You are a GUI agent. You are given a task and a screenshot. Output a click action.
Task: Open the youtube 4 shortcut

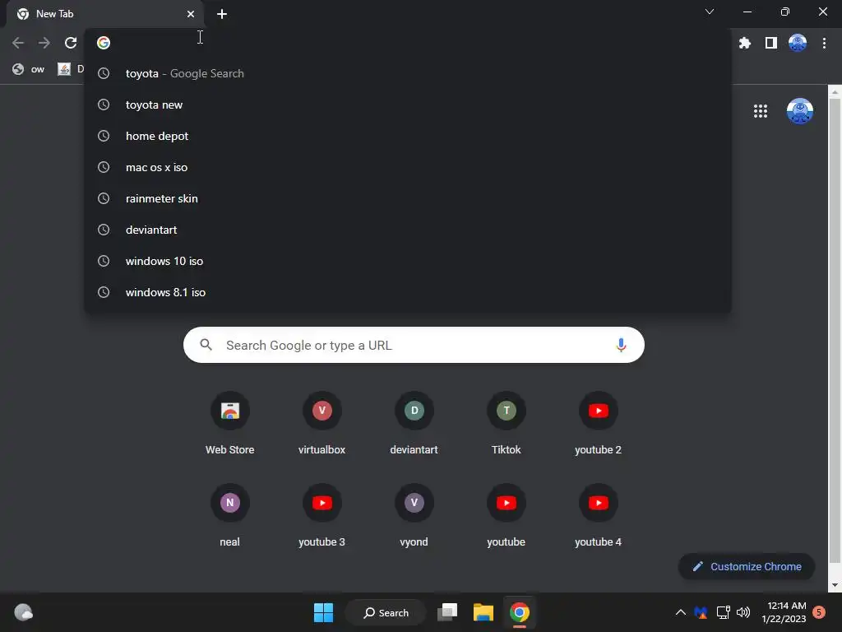pyautogui.click(x=599, y=517)
